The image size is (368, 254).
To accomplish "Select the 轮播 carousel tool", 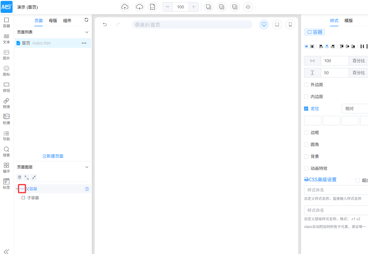I will coord(6,119).
